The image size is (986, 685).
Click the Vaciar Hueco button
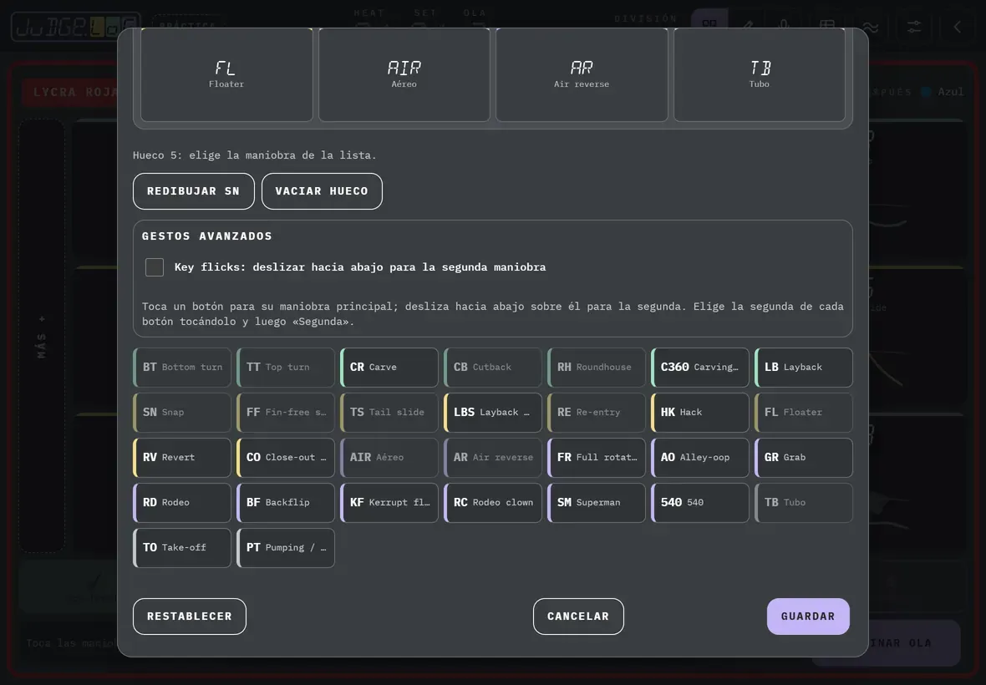[322, 191]
